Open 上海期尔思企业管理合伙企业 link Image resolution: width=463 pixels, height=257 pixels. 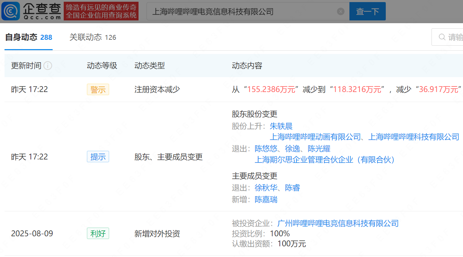coord(325,160)
